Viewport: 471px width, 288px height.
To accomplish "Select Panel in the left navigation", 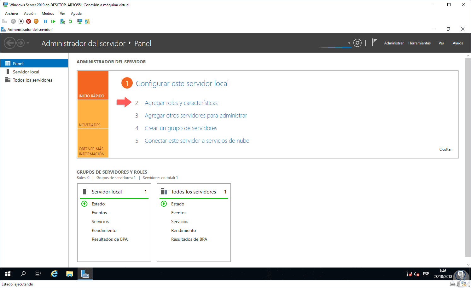I will click(34, 63).
